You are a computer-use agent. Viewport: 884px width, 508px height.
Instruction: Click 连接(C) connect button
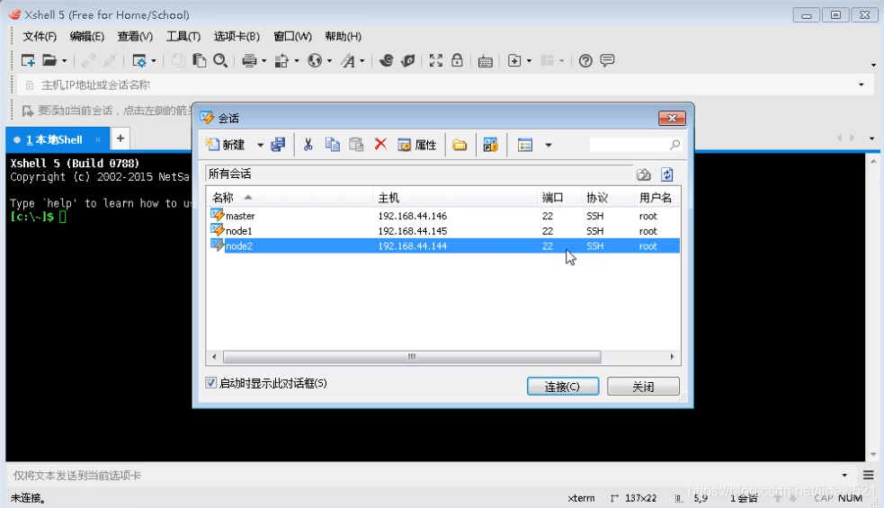point(563,387)
